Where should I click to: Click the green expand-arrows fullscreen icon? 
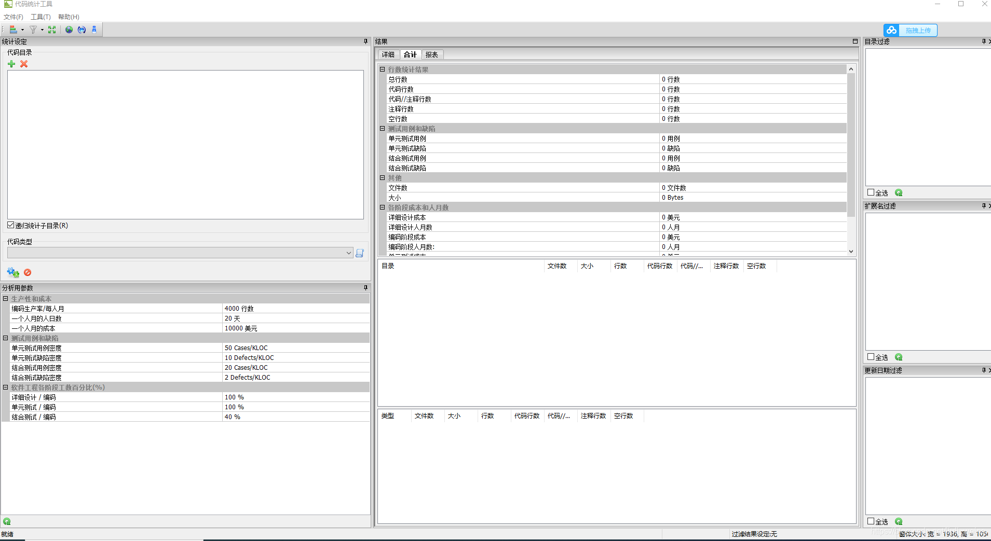coord(52,30)
